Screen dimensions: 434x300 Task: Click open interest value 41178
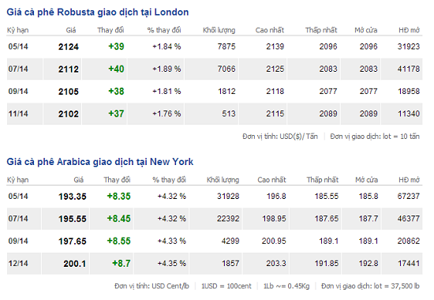409,69
